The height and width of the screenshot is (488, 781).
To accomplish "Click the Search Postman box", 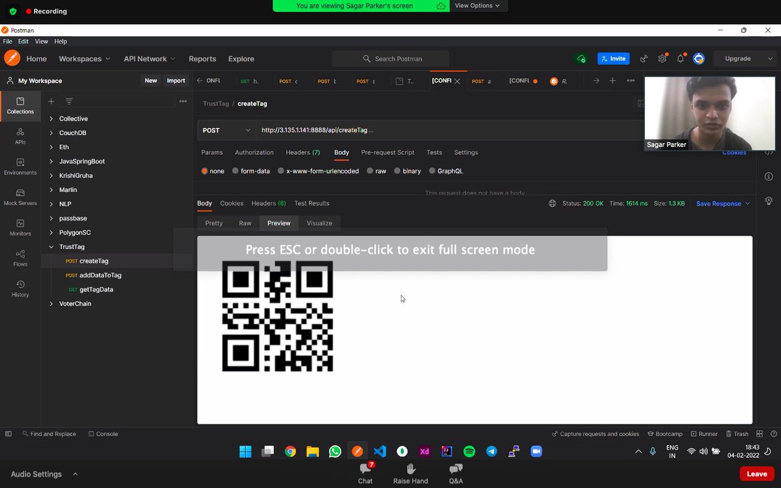I will coord(390,59).
